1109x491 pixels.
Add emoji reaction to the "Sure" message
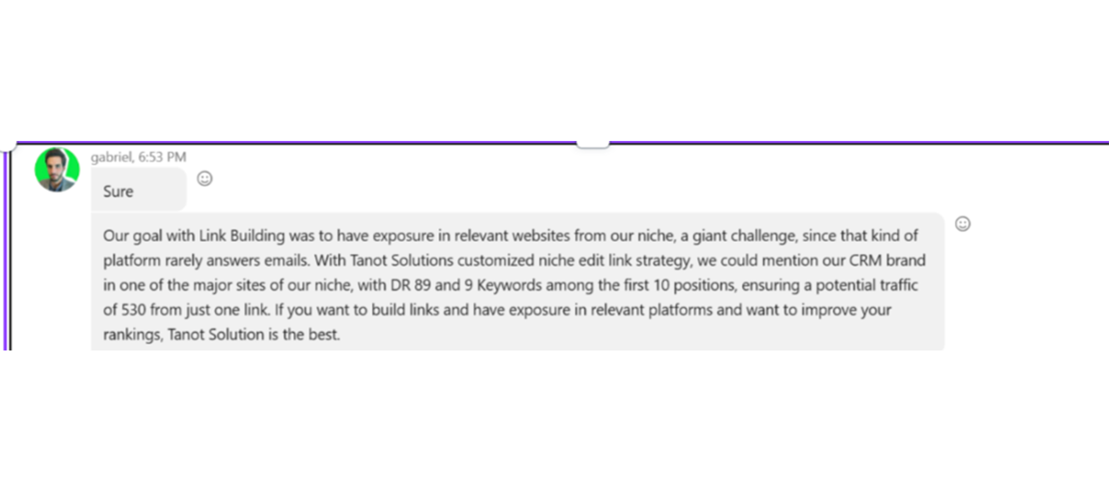205,179
